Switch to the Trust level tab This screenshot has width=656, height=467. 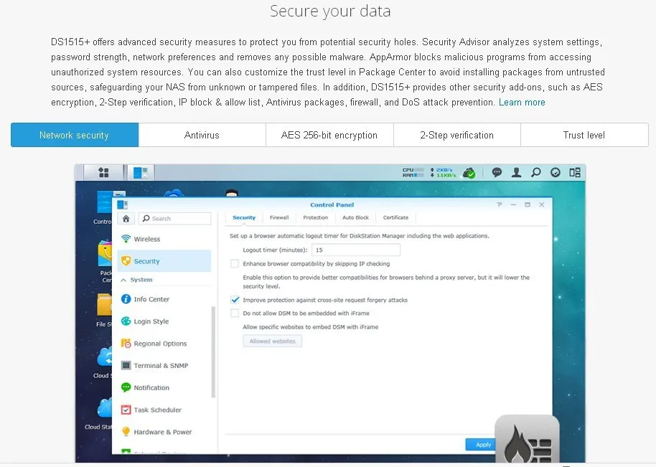click(x=584, y=135)
